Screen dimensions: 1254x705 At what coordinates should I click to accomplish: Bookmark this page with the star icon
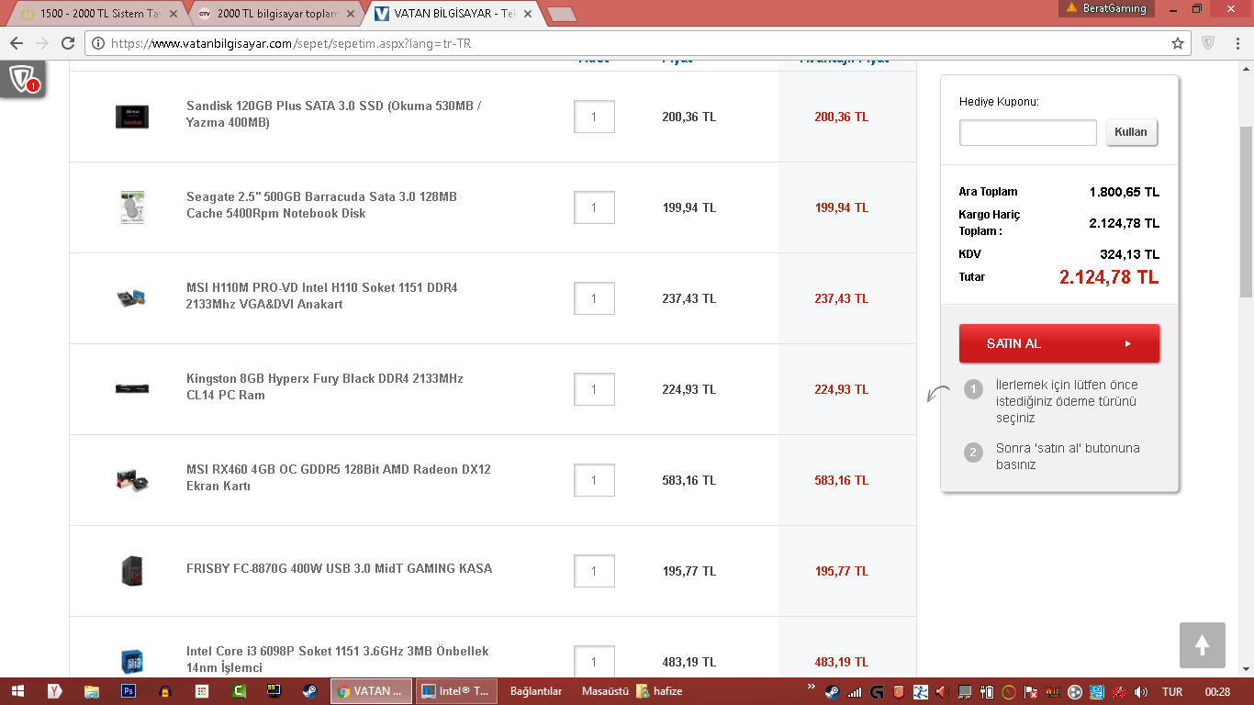1178,43
